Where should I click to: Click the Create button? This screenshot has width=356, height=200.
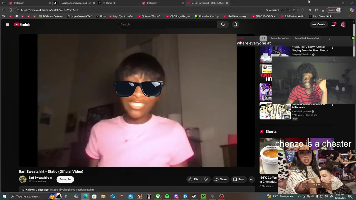pyautogui.click(x=318, y=24)
